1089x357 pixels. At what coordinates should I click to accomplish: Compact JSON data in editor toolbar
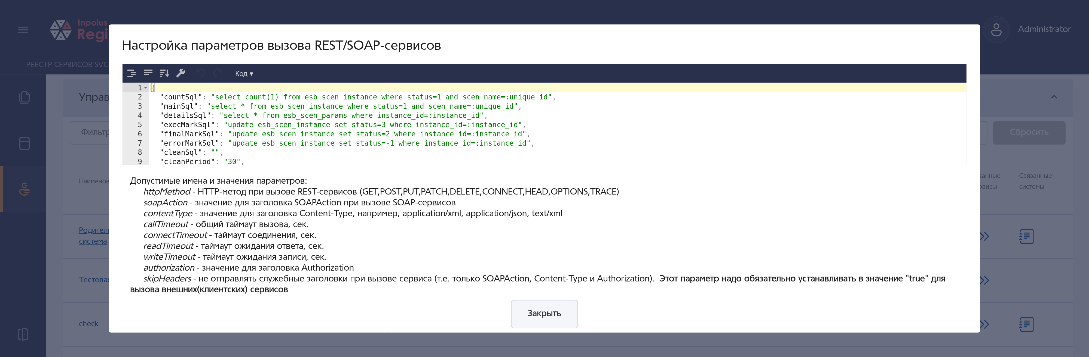(x=148, y=73)
